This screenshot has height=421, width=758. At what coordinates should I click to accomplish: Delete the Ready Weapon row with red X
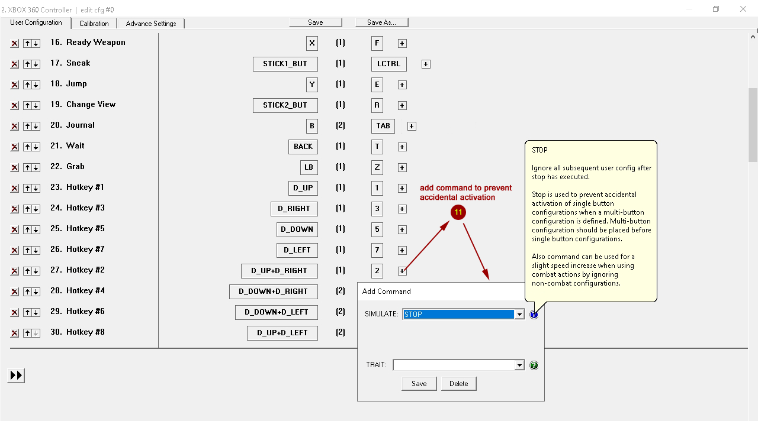(15, 44)
